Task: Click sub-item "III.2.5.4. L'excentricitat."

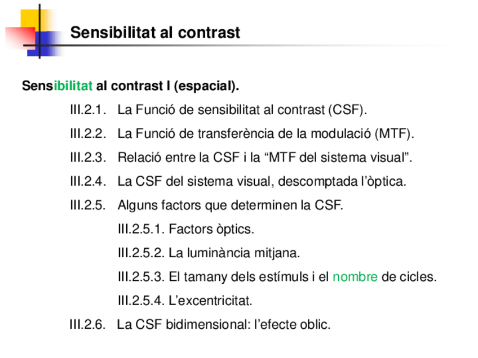Action: [185, 301]
